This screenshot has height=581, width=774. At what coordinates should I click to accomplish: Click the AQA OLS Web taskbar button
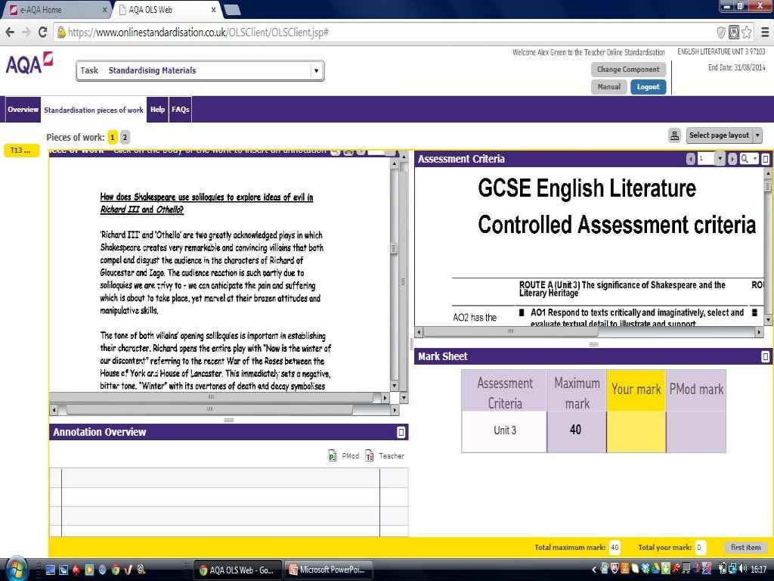coord(237,570)
